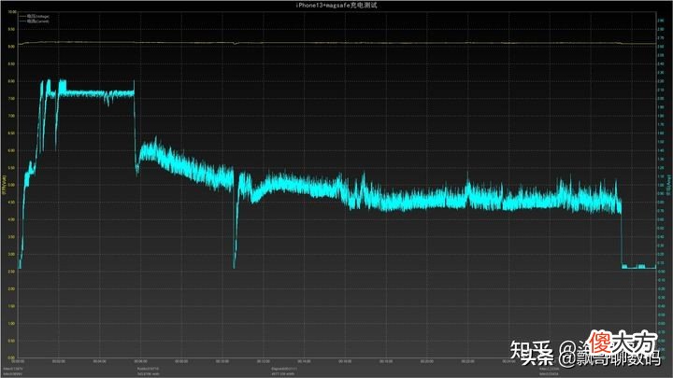
Task: Click the 00:20:00 time axis label
Action: [x=426, y=362]
